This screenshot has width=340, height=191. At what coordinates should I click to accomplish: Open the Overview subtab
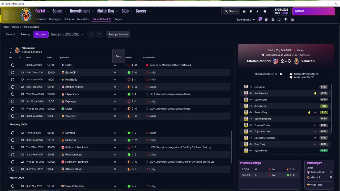tap(41, 19)
